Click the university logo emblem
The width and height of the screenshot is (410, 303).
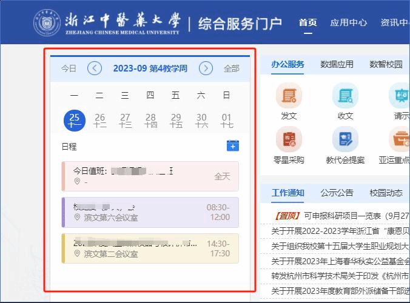coord(47,23)
